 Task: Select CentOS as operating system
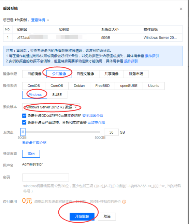point(34,86)
